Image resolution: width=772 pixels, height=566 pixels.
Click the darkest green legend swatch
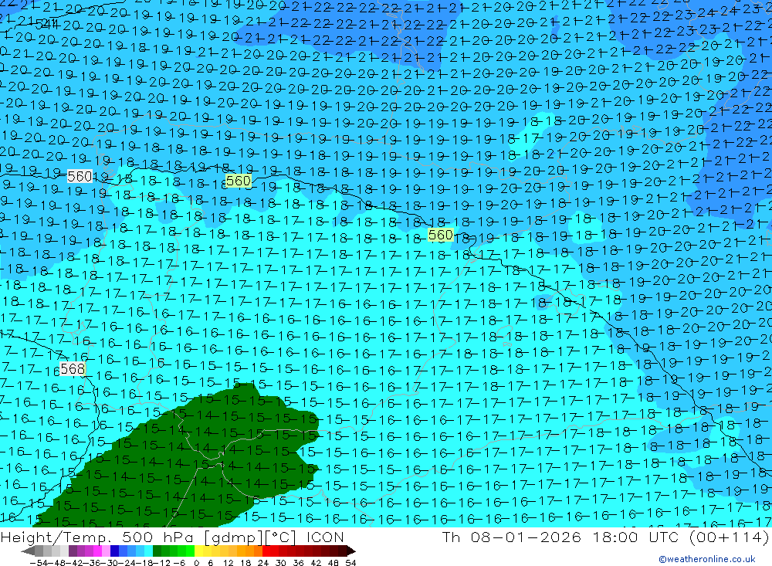point(157,551)
